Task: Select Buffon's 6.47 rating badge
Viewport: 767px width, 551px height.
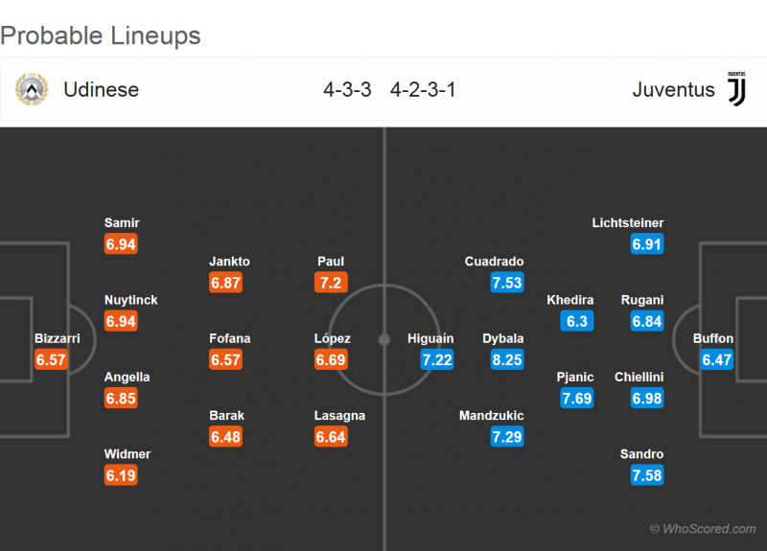Action: [717, 359]
